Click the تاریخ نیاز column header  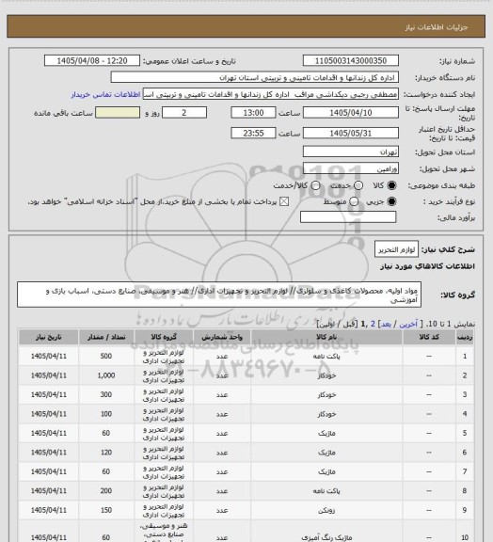pyautogui.click(x=49, y=337)
